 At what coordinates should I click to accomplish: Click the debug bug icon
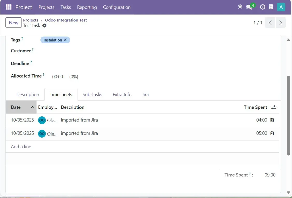click(x=240, y=7)
